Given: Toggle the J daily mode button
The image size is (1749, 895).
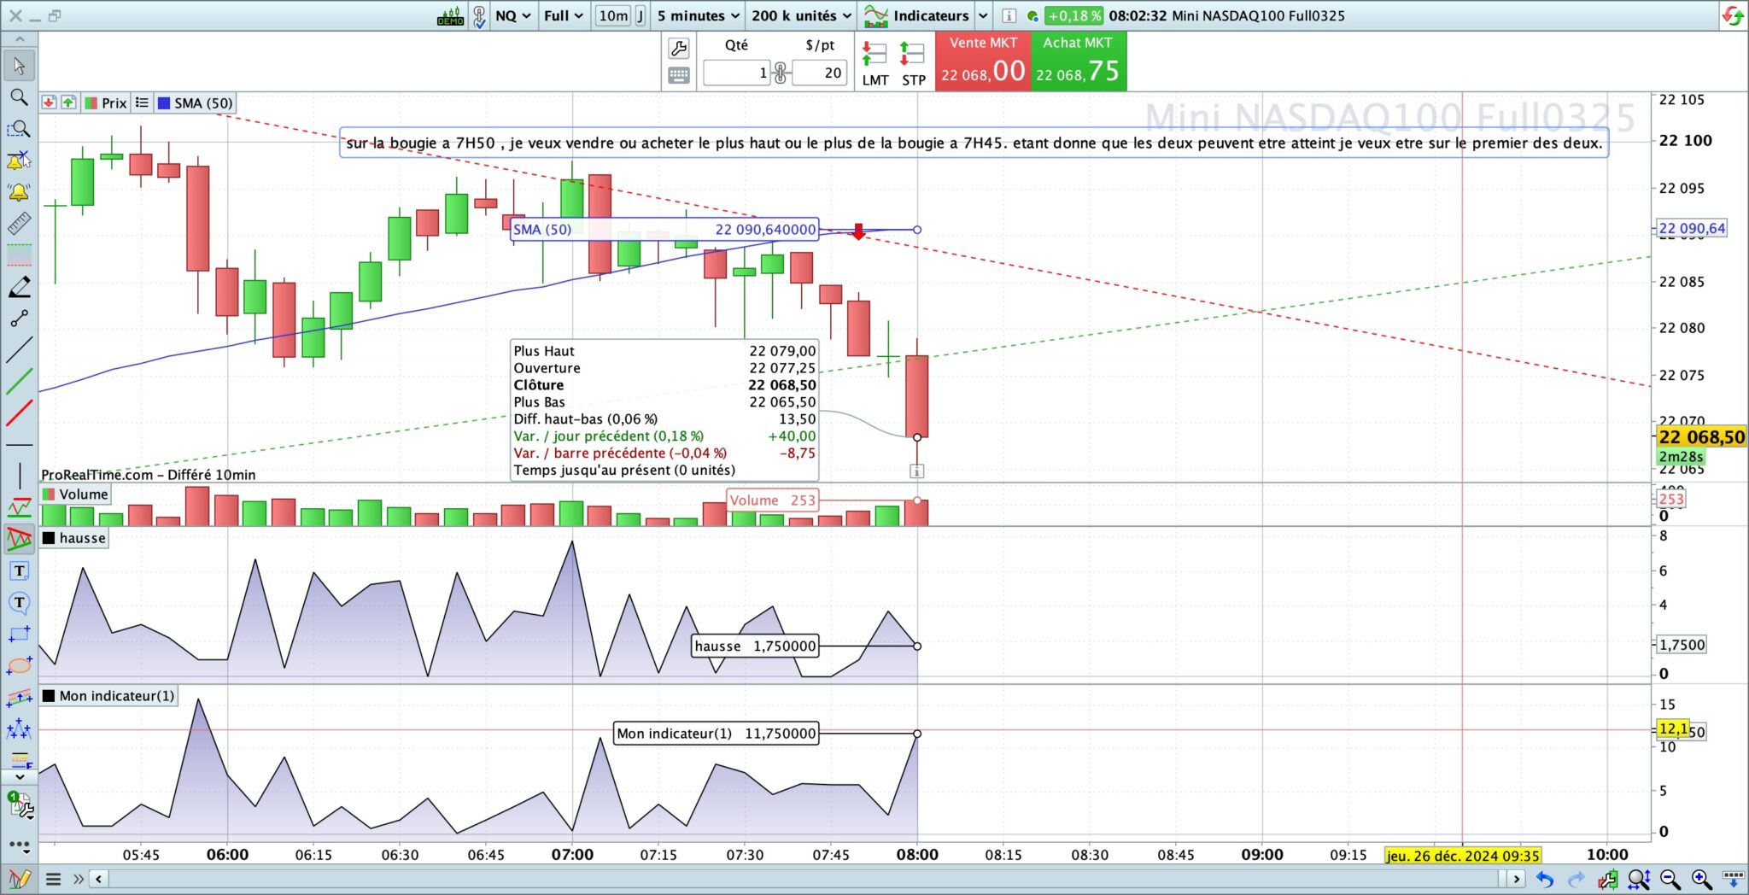Looking at the screenshot, I should pos(640,15).
